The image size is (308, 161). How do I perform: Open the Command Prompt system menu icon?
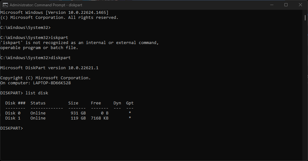[5, 5]
